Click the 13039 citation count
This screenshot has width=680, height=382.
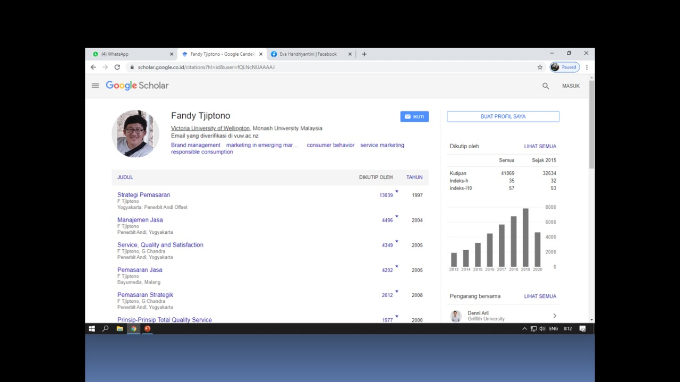coord(386,196)
